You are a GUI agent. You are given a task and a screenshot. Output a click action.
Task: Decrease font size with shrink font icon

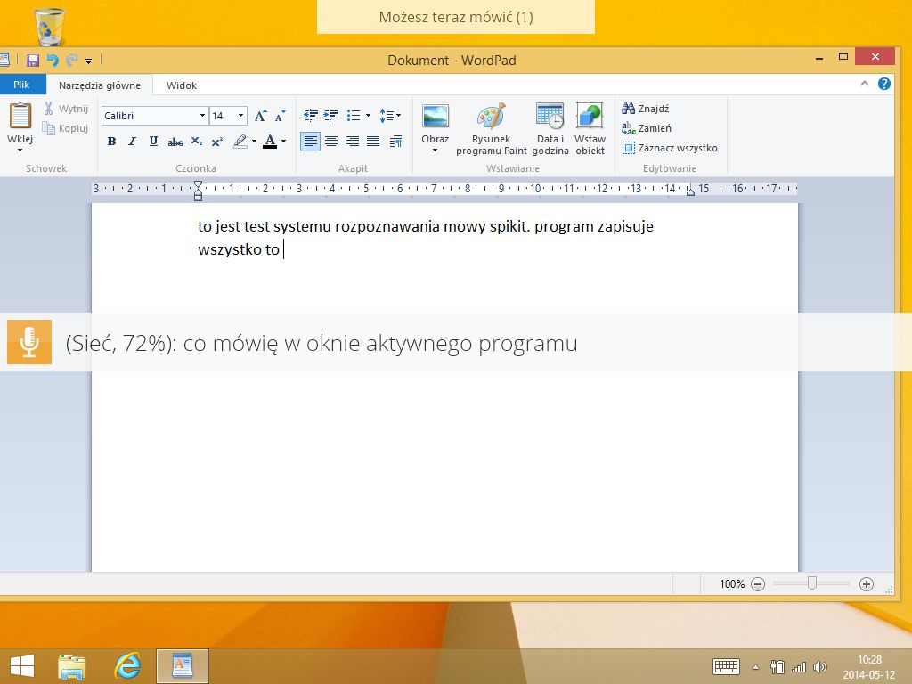[x=281, y=116]
